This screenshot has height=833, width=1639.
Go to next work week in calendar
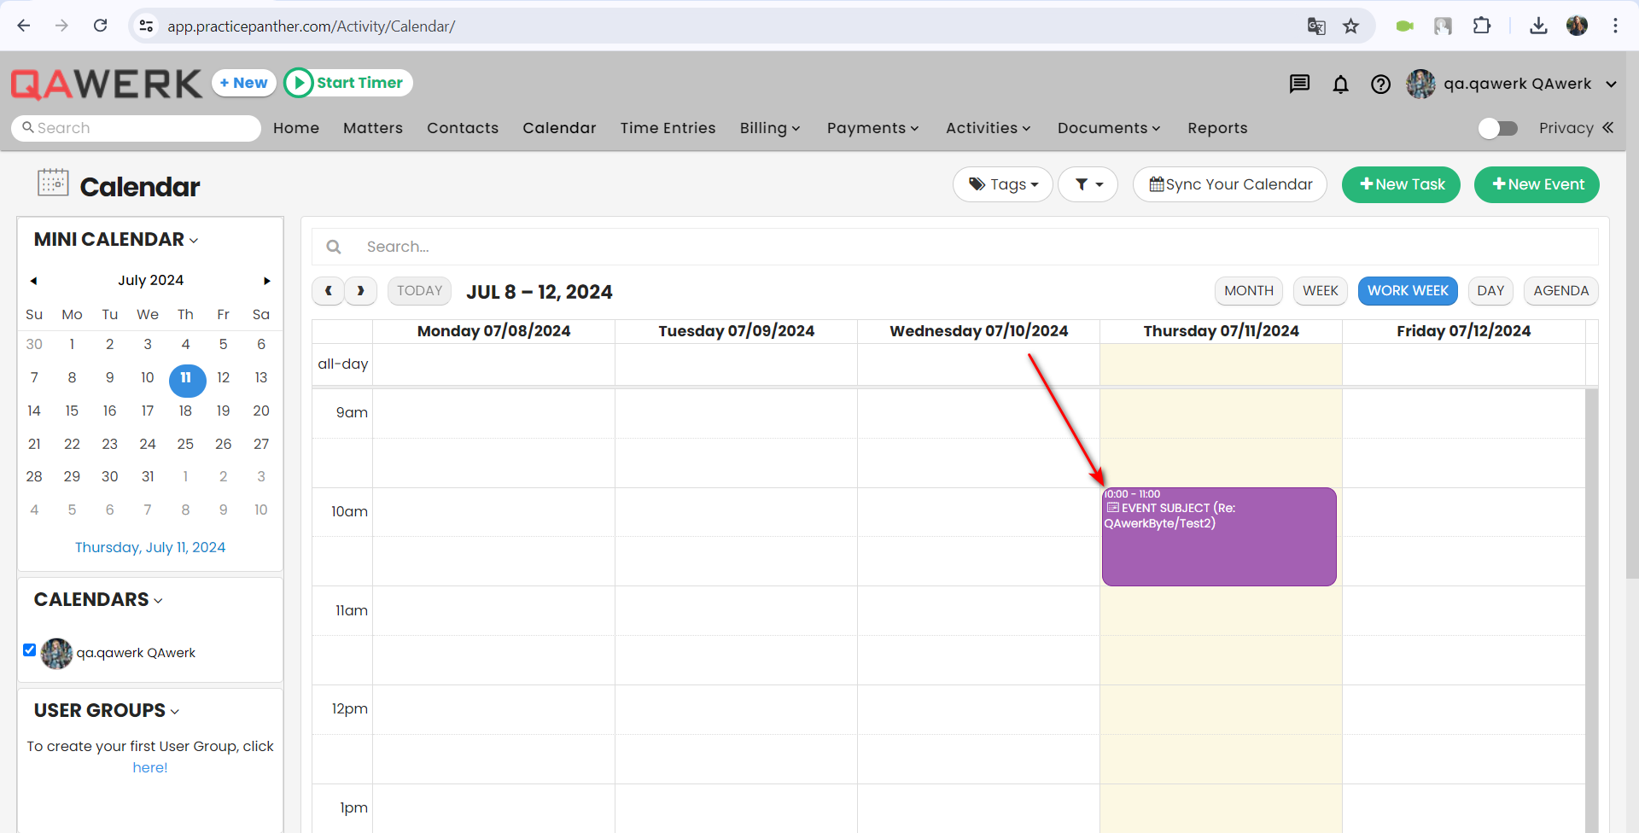pos(361,291)
